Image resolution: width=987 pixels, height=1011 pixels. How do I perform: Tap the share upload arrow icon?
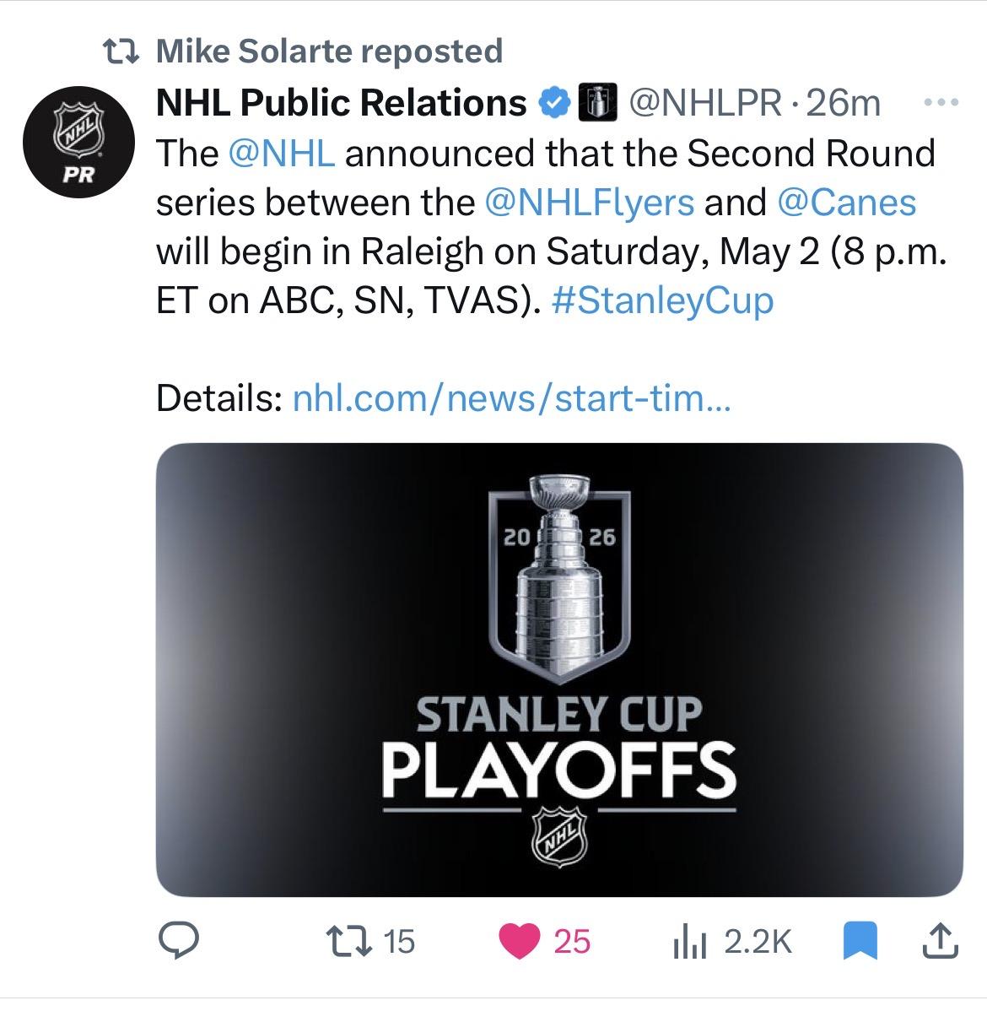coord(941,941)
